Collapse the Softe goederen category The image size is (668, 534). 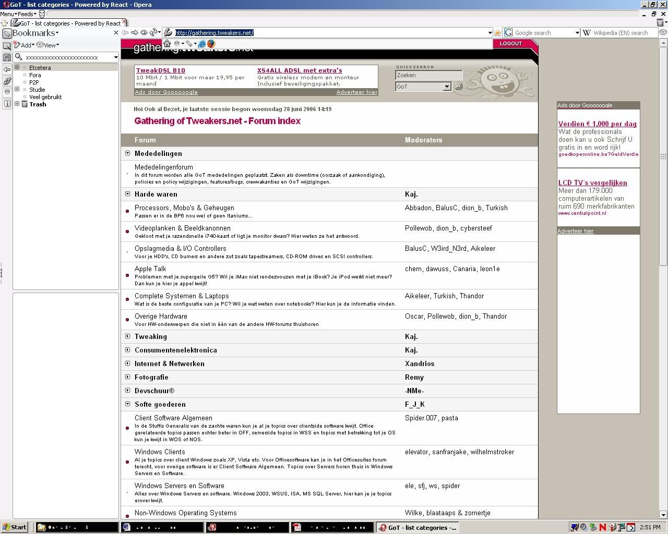(x=127, y=404)
